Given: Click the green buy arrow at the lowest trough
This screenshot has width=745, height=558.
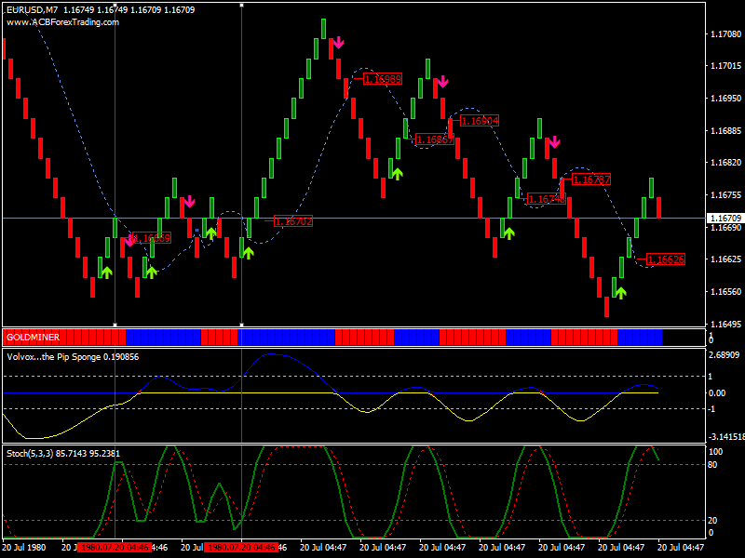Looking at the screenshot, I should [620, 292].
